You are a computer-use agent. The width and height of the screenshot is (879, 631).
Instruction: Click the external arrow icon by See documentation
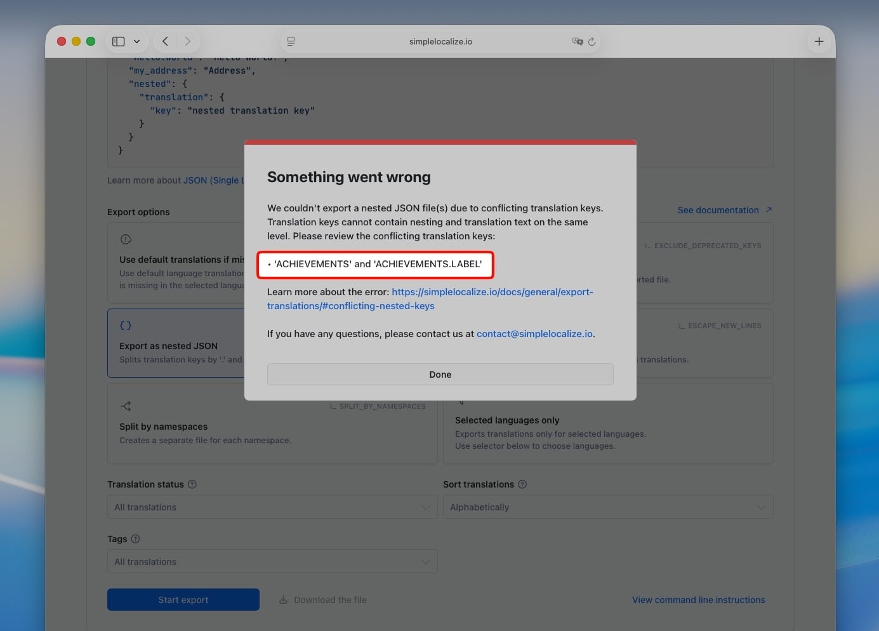click(x=769, y=209)
